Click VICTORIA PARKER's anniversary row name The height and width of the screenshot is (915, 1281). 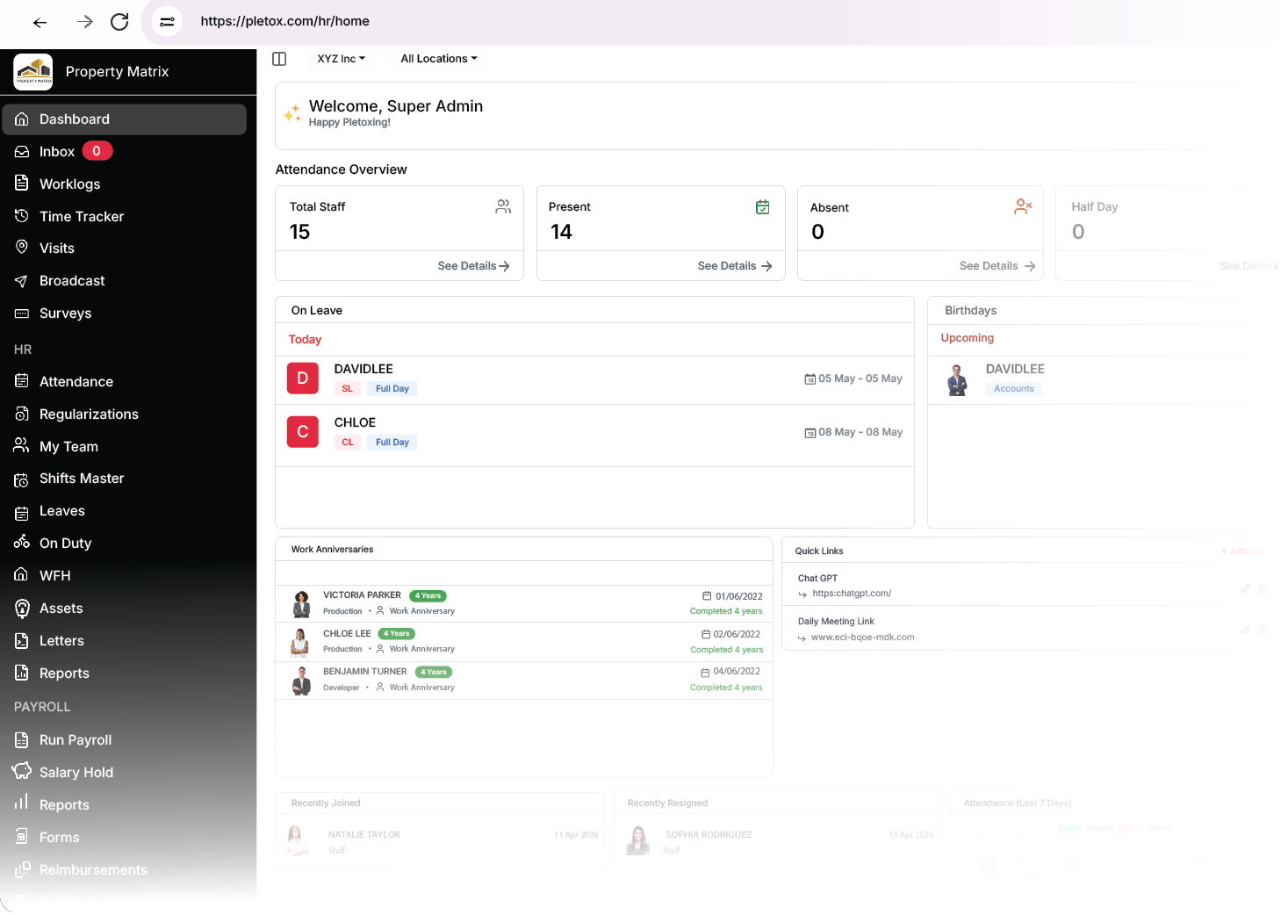[362, 595]
